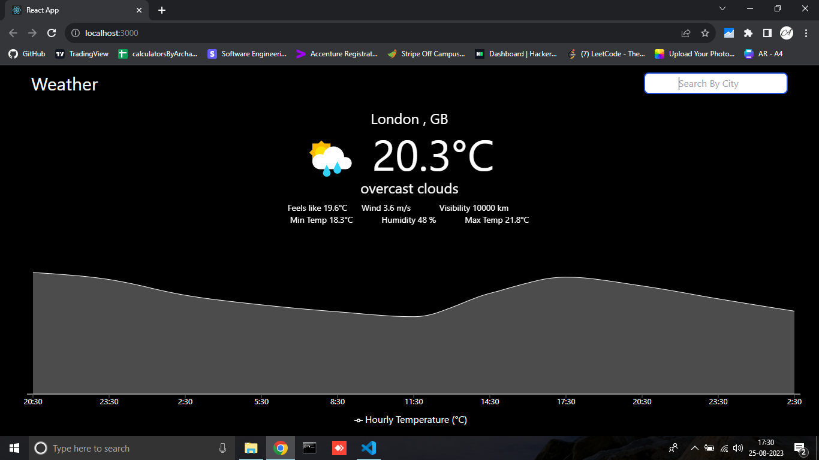Open the share icon in the address bar
819x460 pixels.
pyautogui.click(x=684, y=34)
